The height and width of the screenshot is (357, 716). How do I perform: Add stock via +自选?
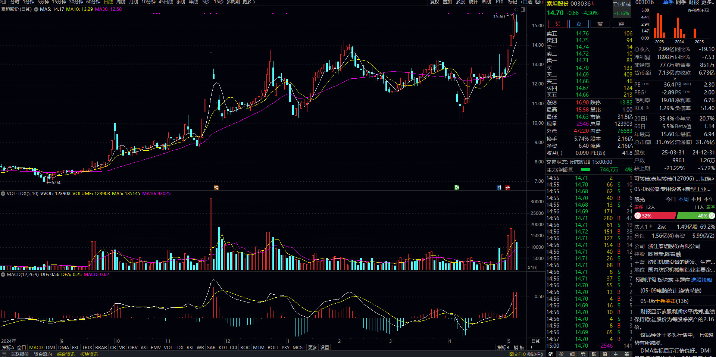coord(526,2)
